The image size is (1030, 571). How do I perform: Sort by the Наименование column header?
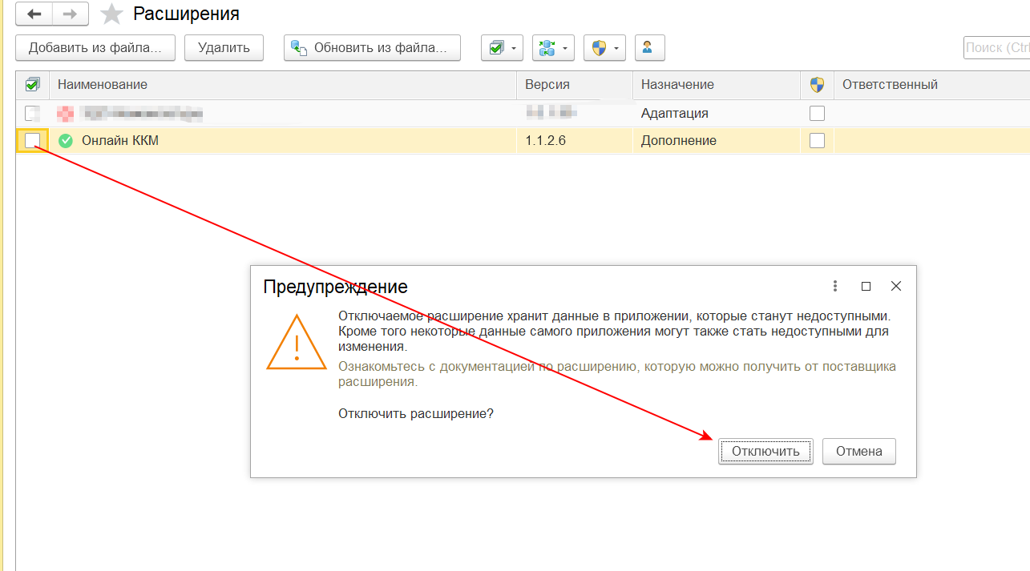(x=103, y=85)
